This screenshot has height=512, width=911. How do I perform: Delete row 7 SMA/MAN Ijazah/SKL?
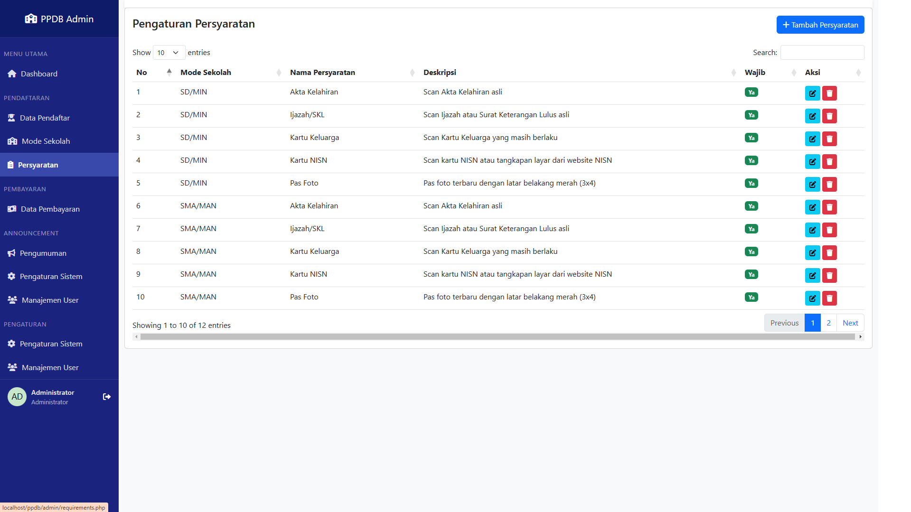click(x=829, y=230)
